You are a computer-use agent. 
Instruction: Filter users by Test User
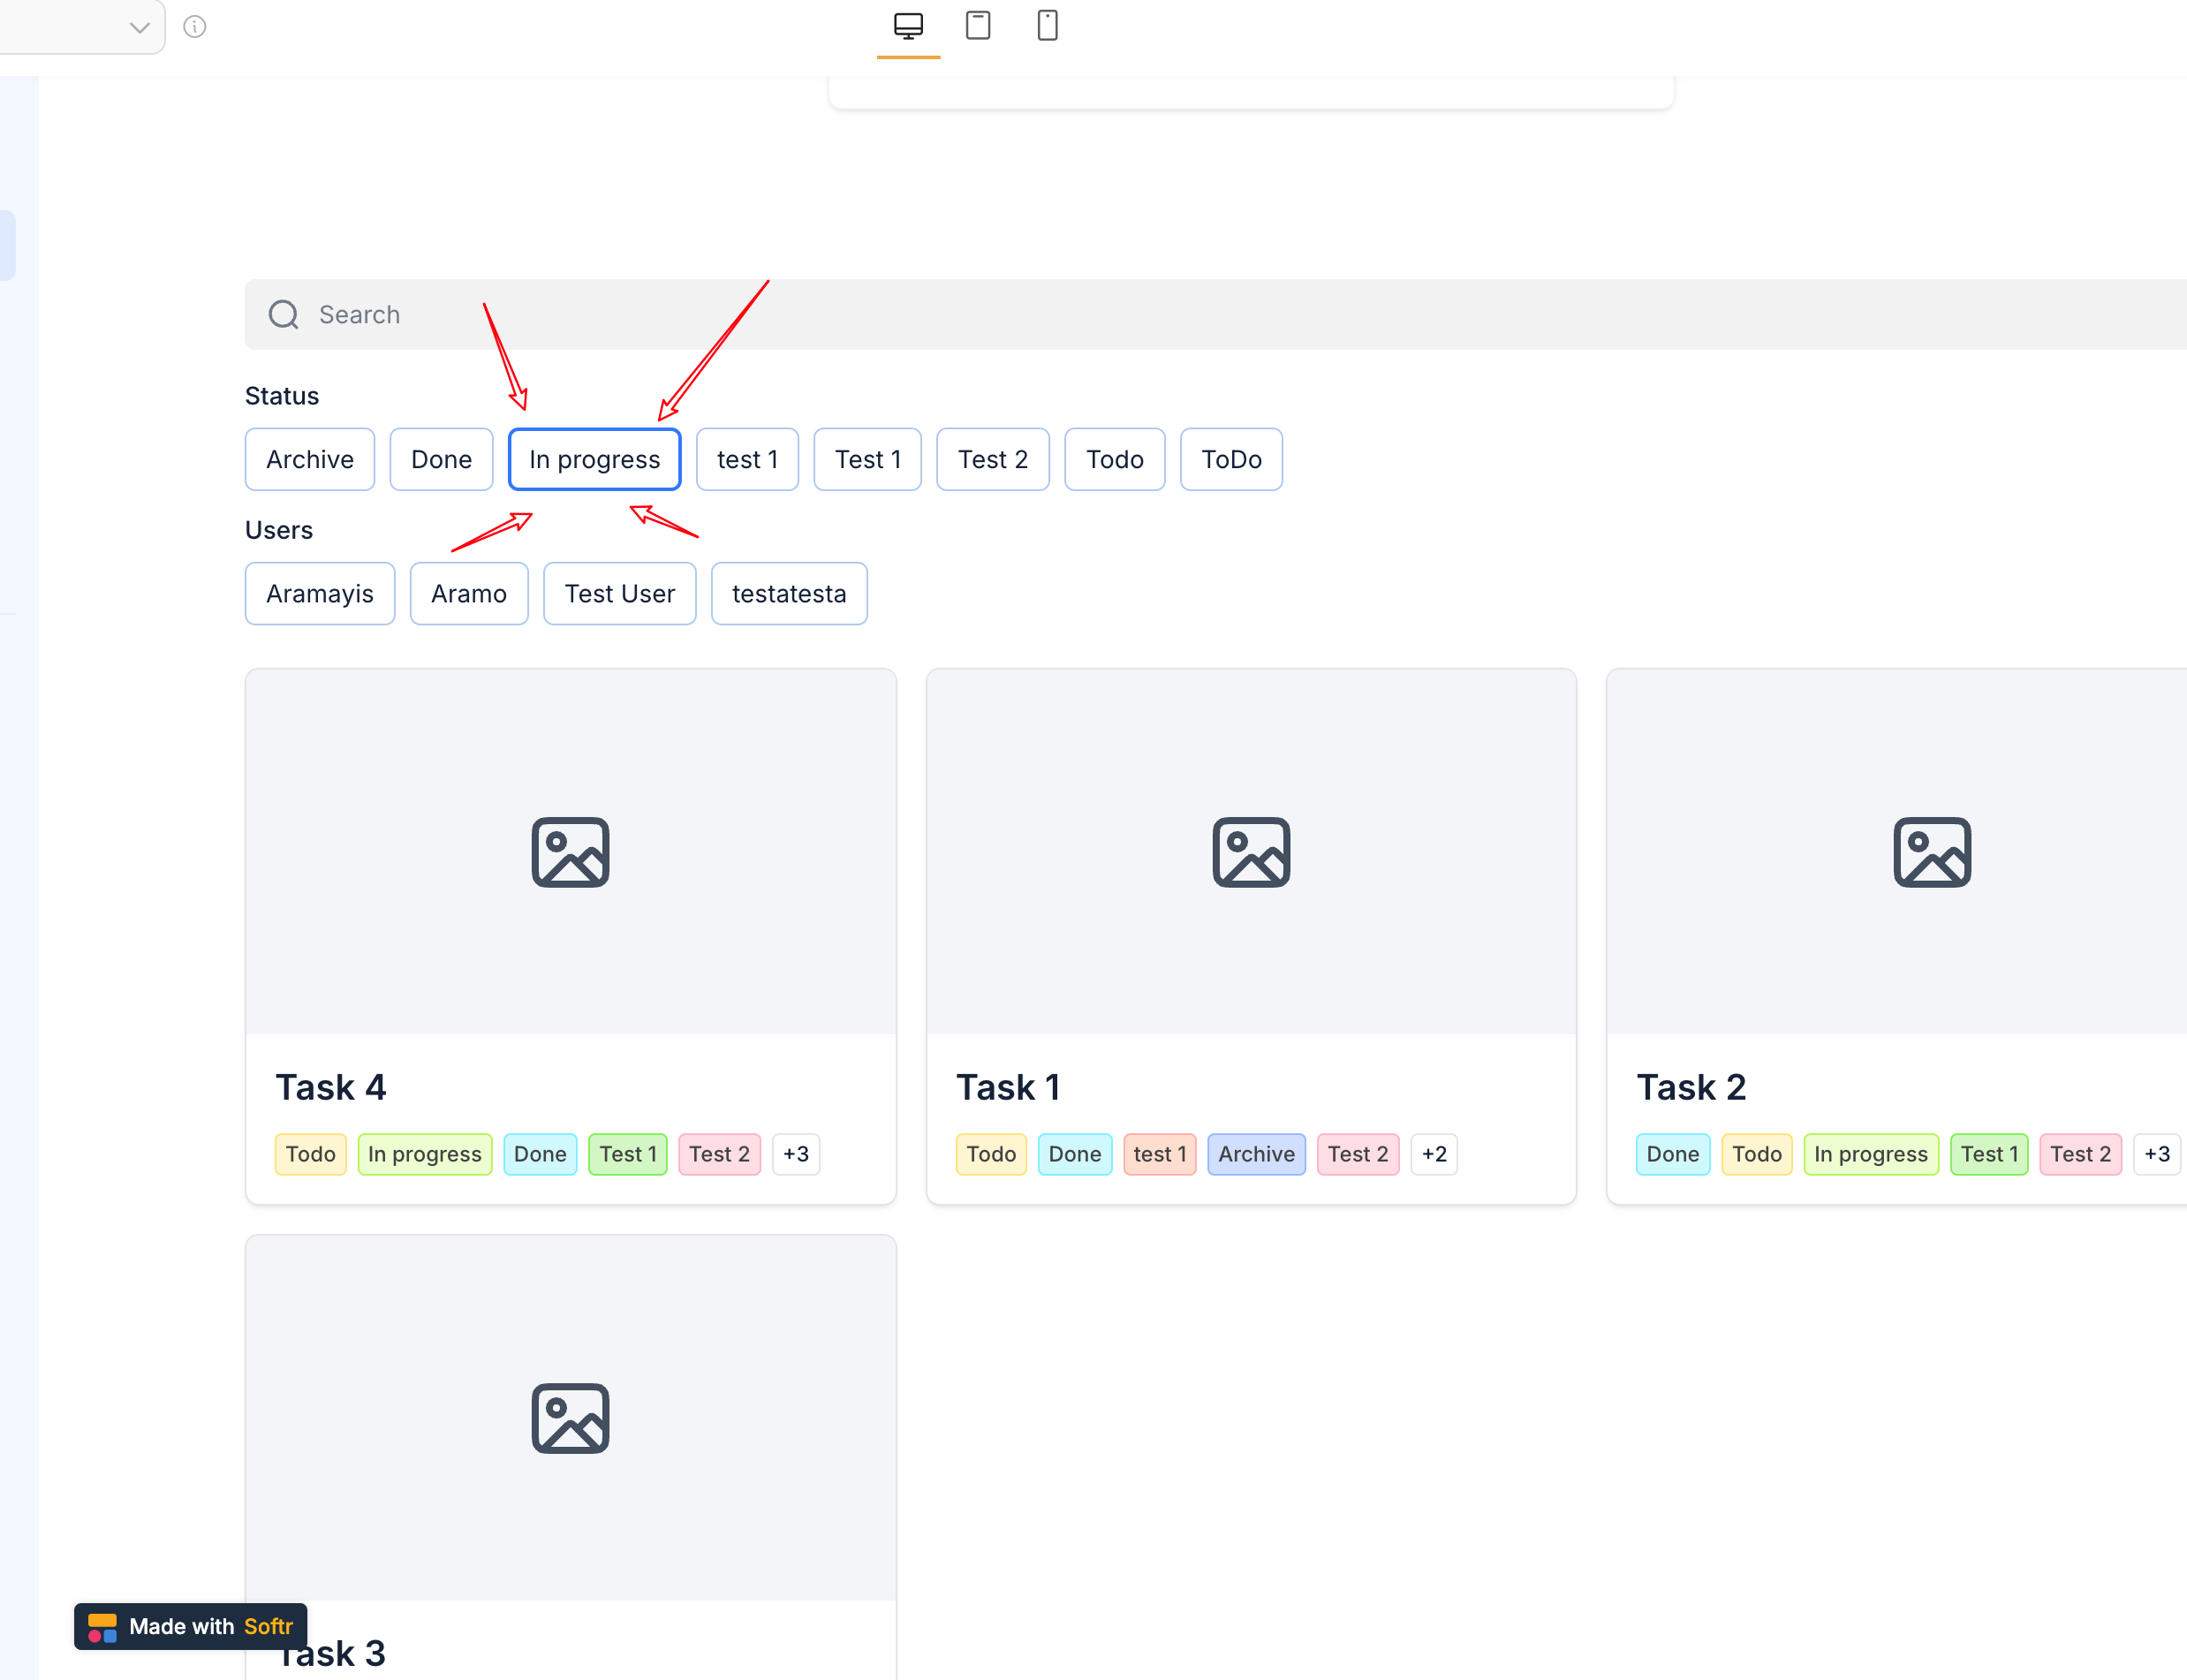620,594
